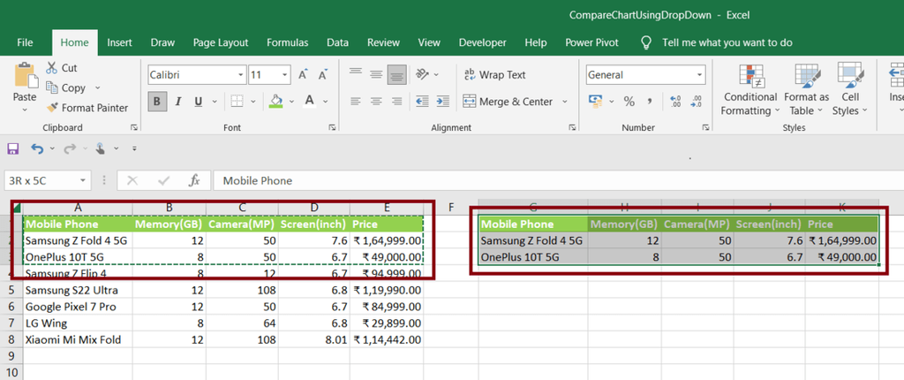
Task: Click Tell me what you want to do
Action: pyautogui.click(x=727, y=42)
